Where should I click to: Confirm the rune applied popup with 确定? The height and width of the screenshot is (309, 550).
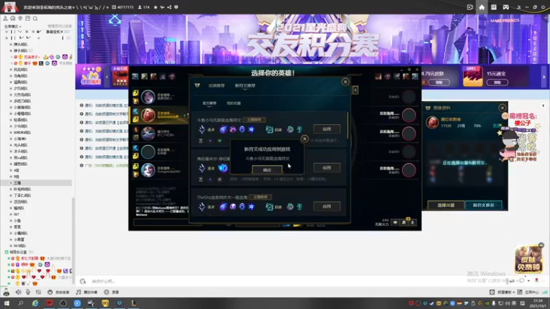[267, 170]
